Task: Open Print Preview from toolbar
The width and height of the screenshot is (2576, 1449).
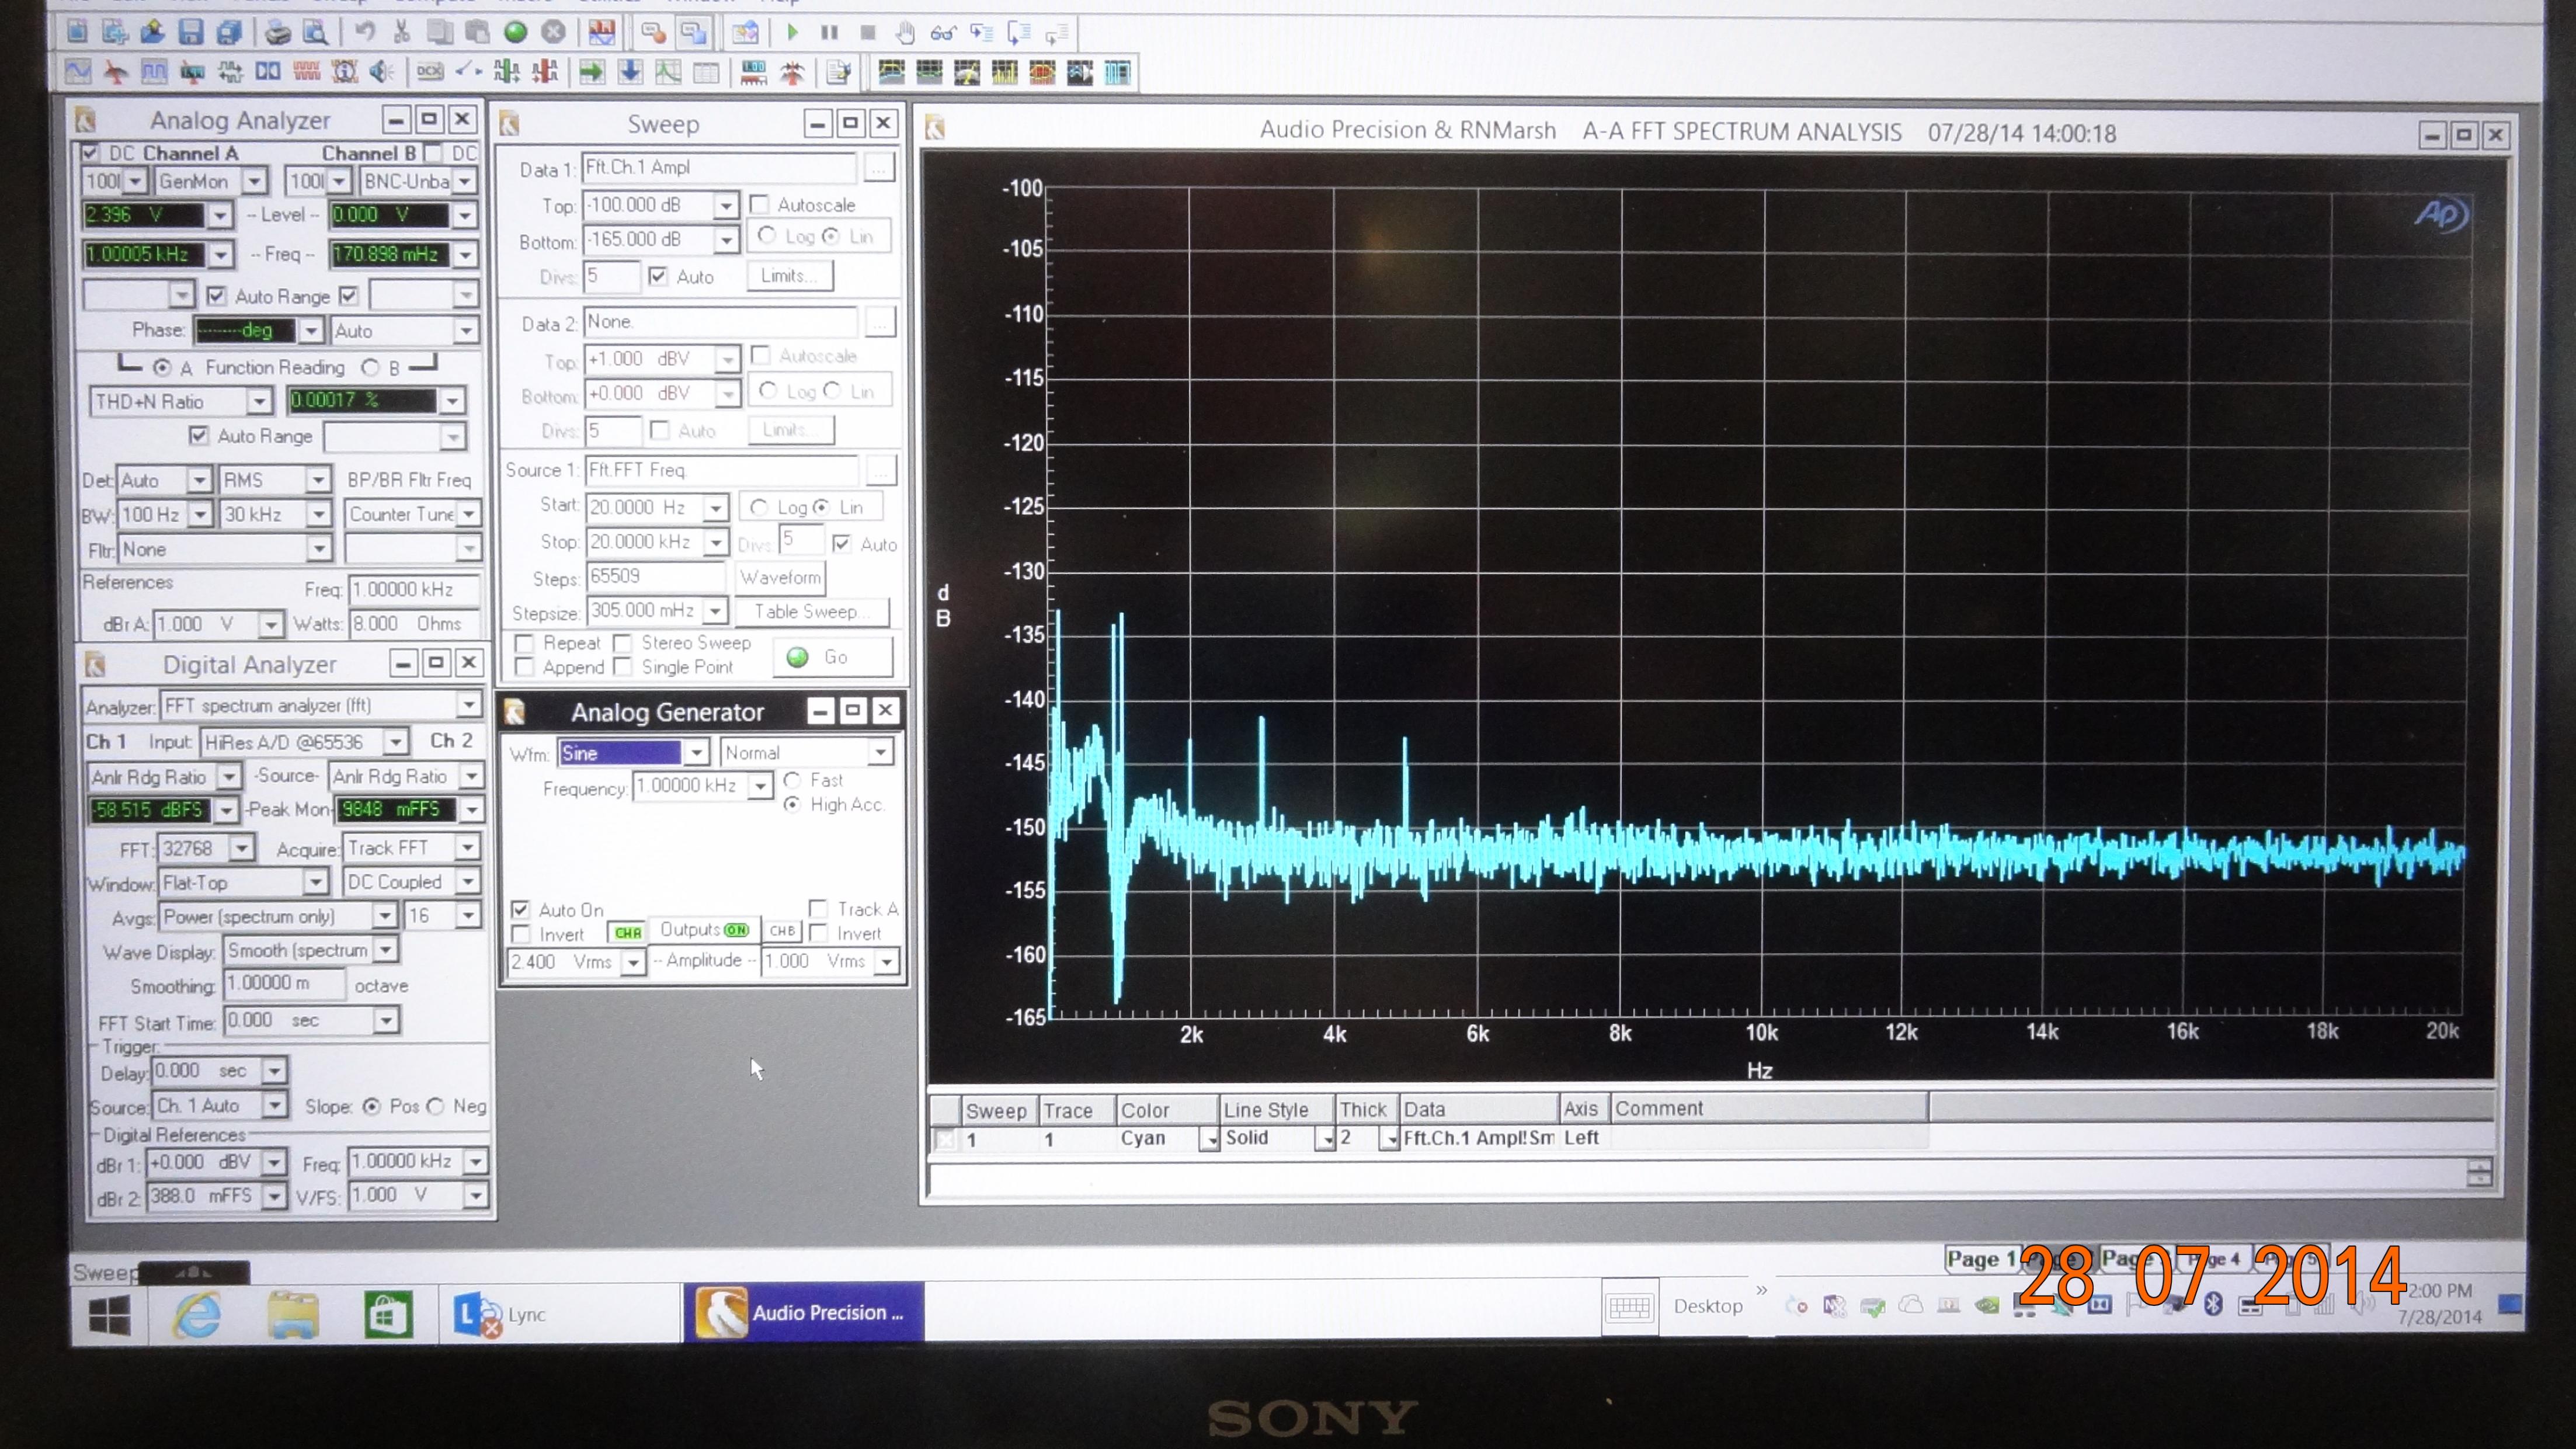Action: click(x=316, y=33)
